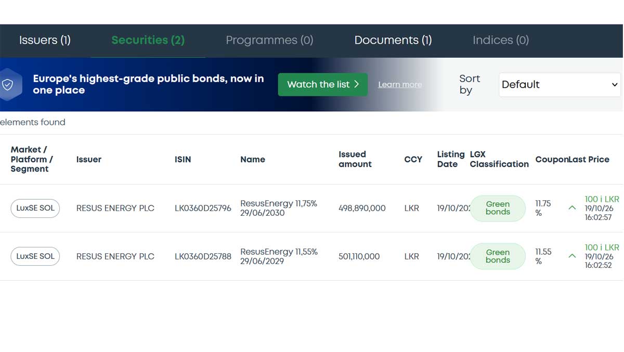Click RESUS ENERGY PLC issuer in first row
The image size is (624, 352).
(115, 208)
